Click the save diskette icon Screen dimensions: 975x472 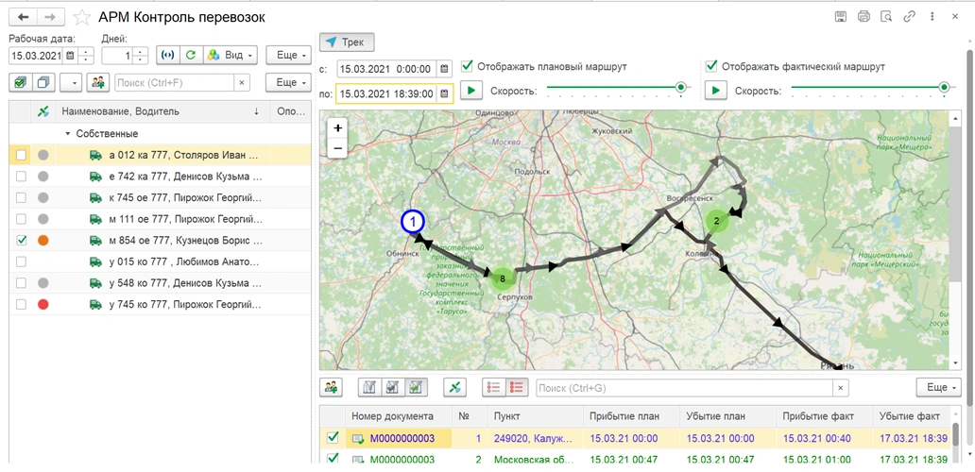point(841,17)
